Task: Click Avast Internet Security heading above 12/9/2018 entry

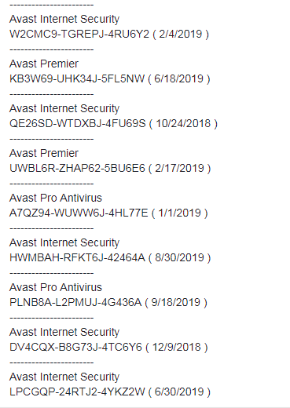Action: click(x=64, y=332)
